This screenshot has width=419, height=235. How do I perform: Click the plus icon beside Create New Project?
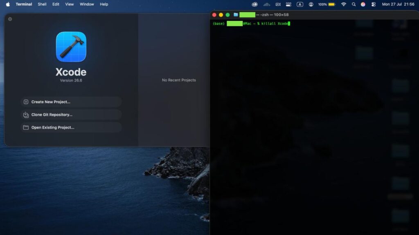[26, 102]
